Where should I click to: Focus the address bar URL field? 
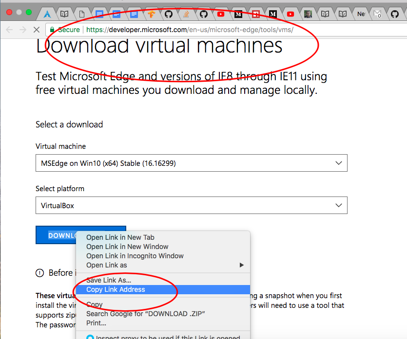tap(190, 30)
